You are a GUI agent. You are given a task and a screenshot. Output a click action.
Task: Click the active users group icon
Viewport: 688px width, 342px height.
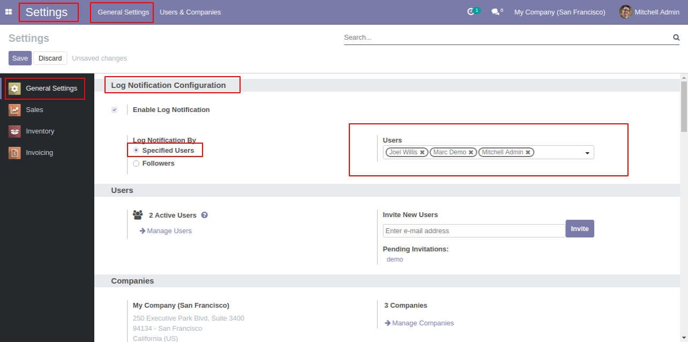(138, 215)
